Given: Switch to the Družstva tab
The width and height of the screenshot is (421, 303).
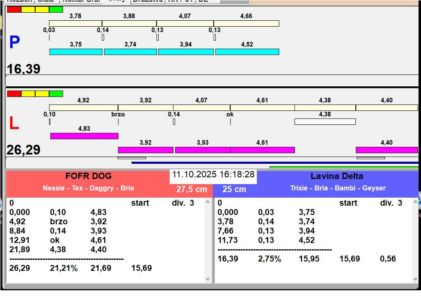Looking at the screenshot, I should tap(147, 1).
